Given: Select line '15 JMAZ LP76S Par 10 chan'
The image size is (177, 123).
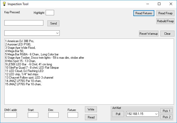Looking at the screenshot, I should point(23,84).
